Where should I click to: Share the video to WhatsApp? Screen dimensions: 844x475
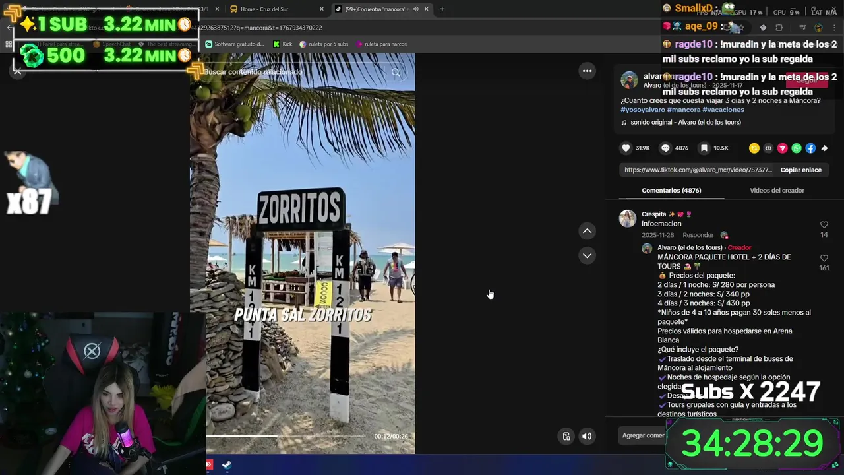797,148
